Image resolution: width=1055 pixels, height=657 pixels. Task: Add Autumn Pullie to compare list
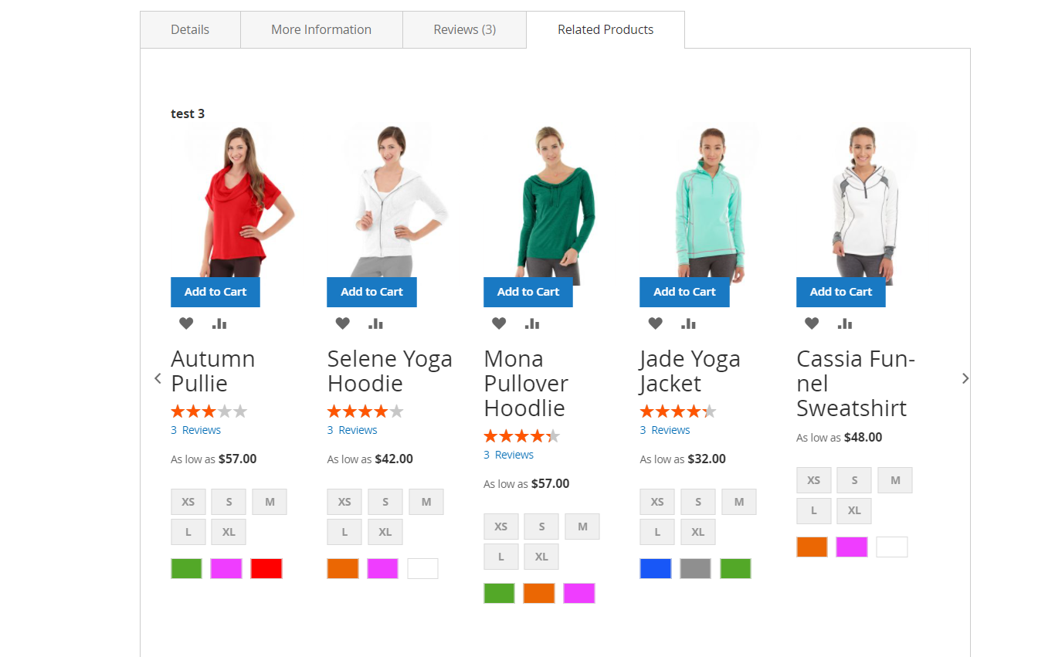point(219,323)
